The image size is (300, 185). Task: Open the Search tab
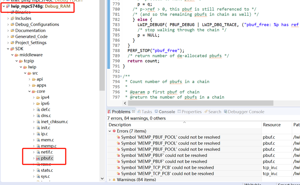213,112
